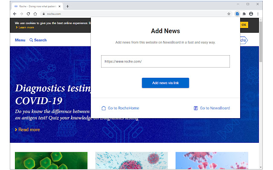The height and width of the screenshot is (170, 273).
Task: Click the 'Add news from this website' description text
Action: [x=166, y=42]
